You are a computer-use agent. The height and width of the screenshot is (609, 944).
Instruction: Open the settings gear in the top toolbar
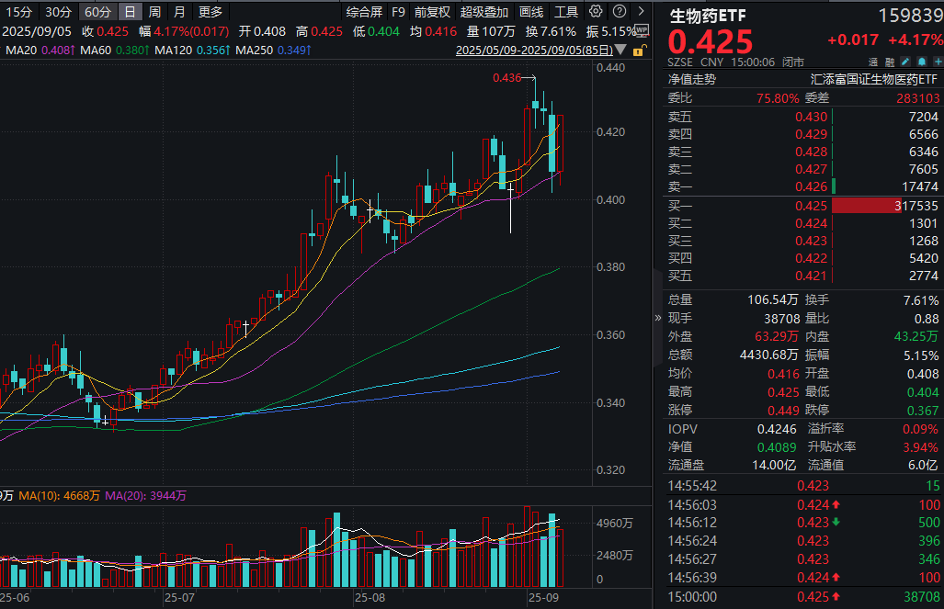pyautogui.click(x=596, y=12)
